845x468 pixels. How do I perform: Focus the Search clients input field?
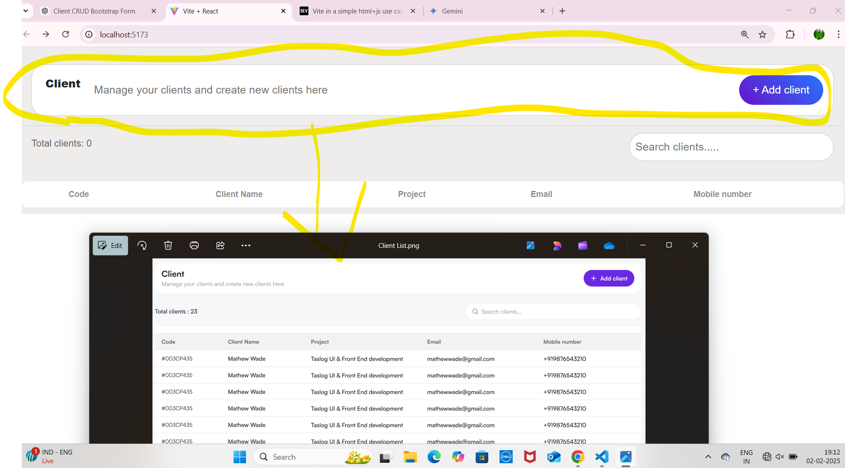pyautogui.click(x=731, y=147)
